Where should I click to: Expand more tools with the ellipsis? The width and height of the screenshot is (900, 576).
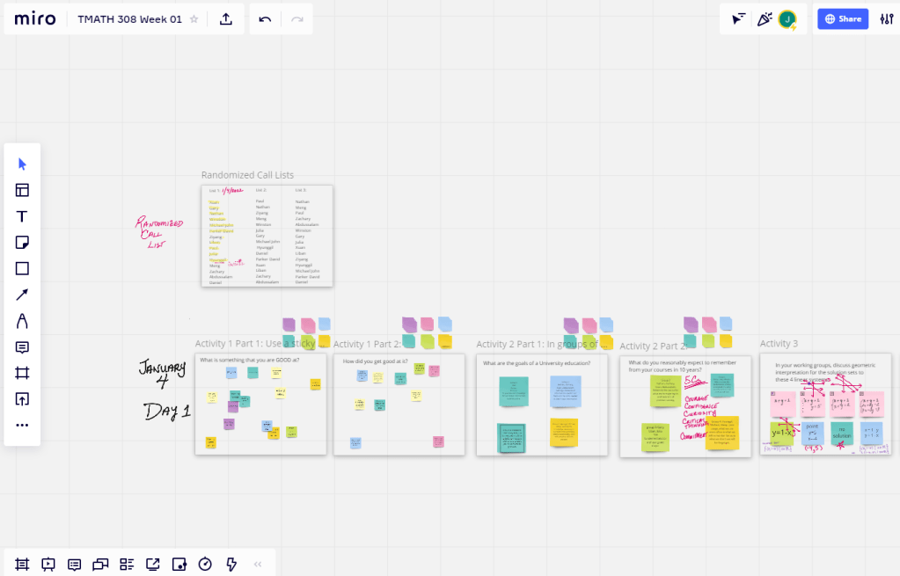pyautogui.click(x=22, y=426)
